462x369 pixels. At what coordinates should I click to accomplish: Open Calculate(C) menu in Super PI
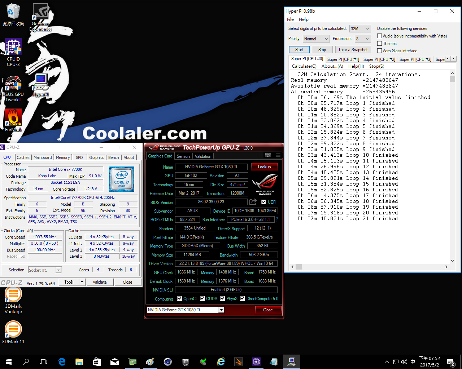pyautogui.click(x=304, y=66)
